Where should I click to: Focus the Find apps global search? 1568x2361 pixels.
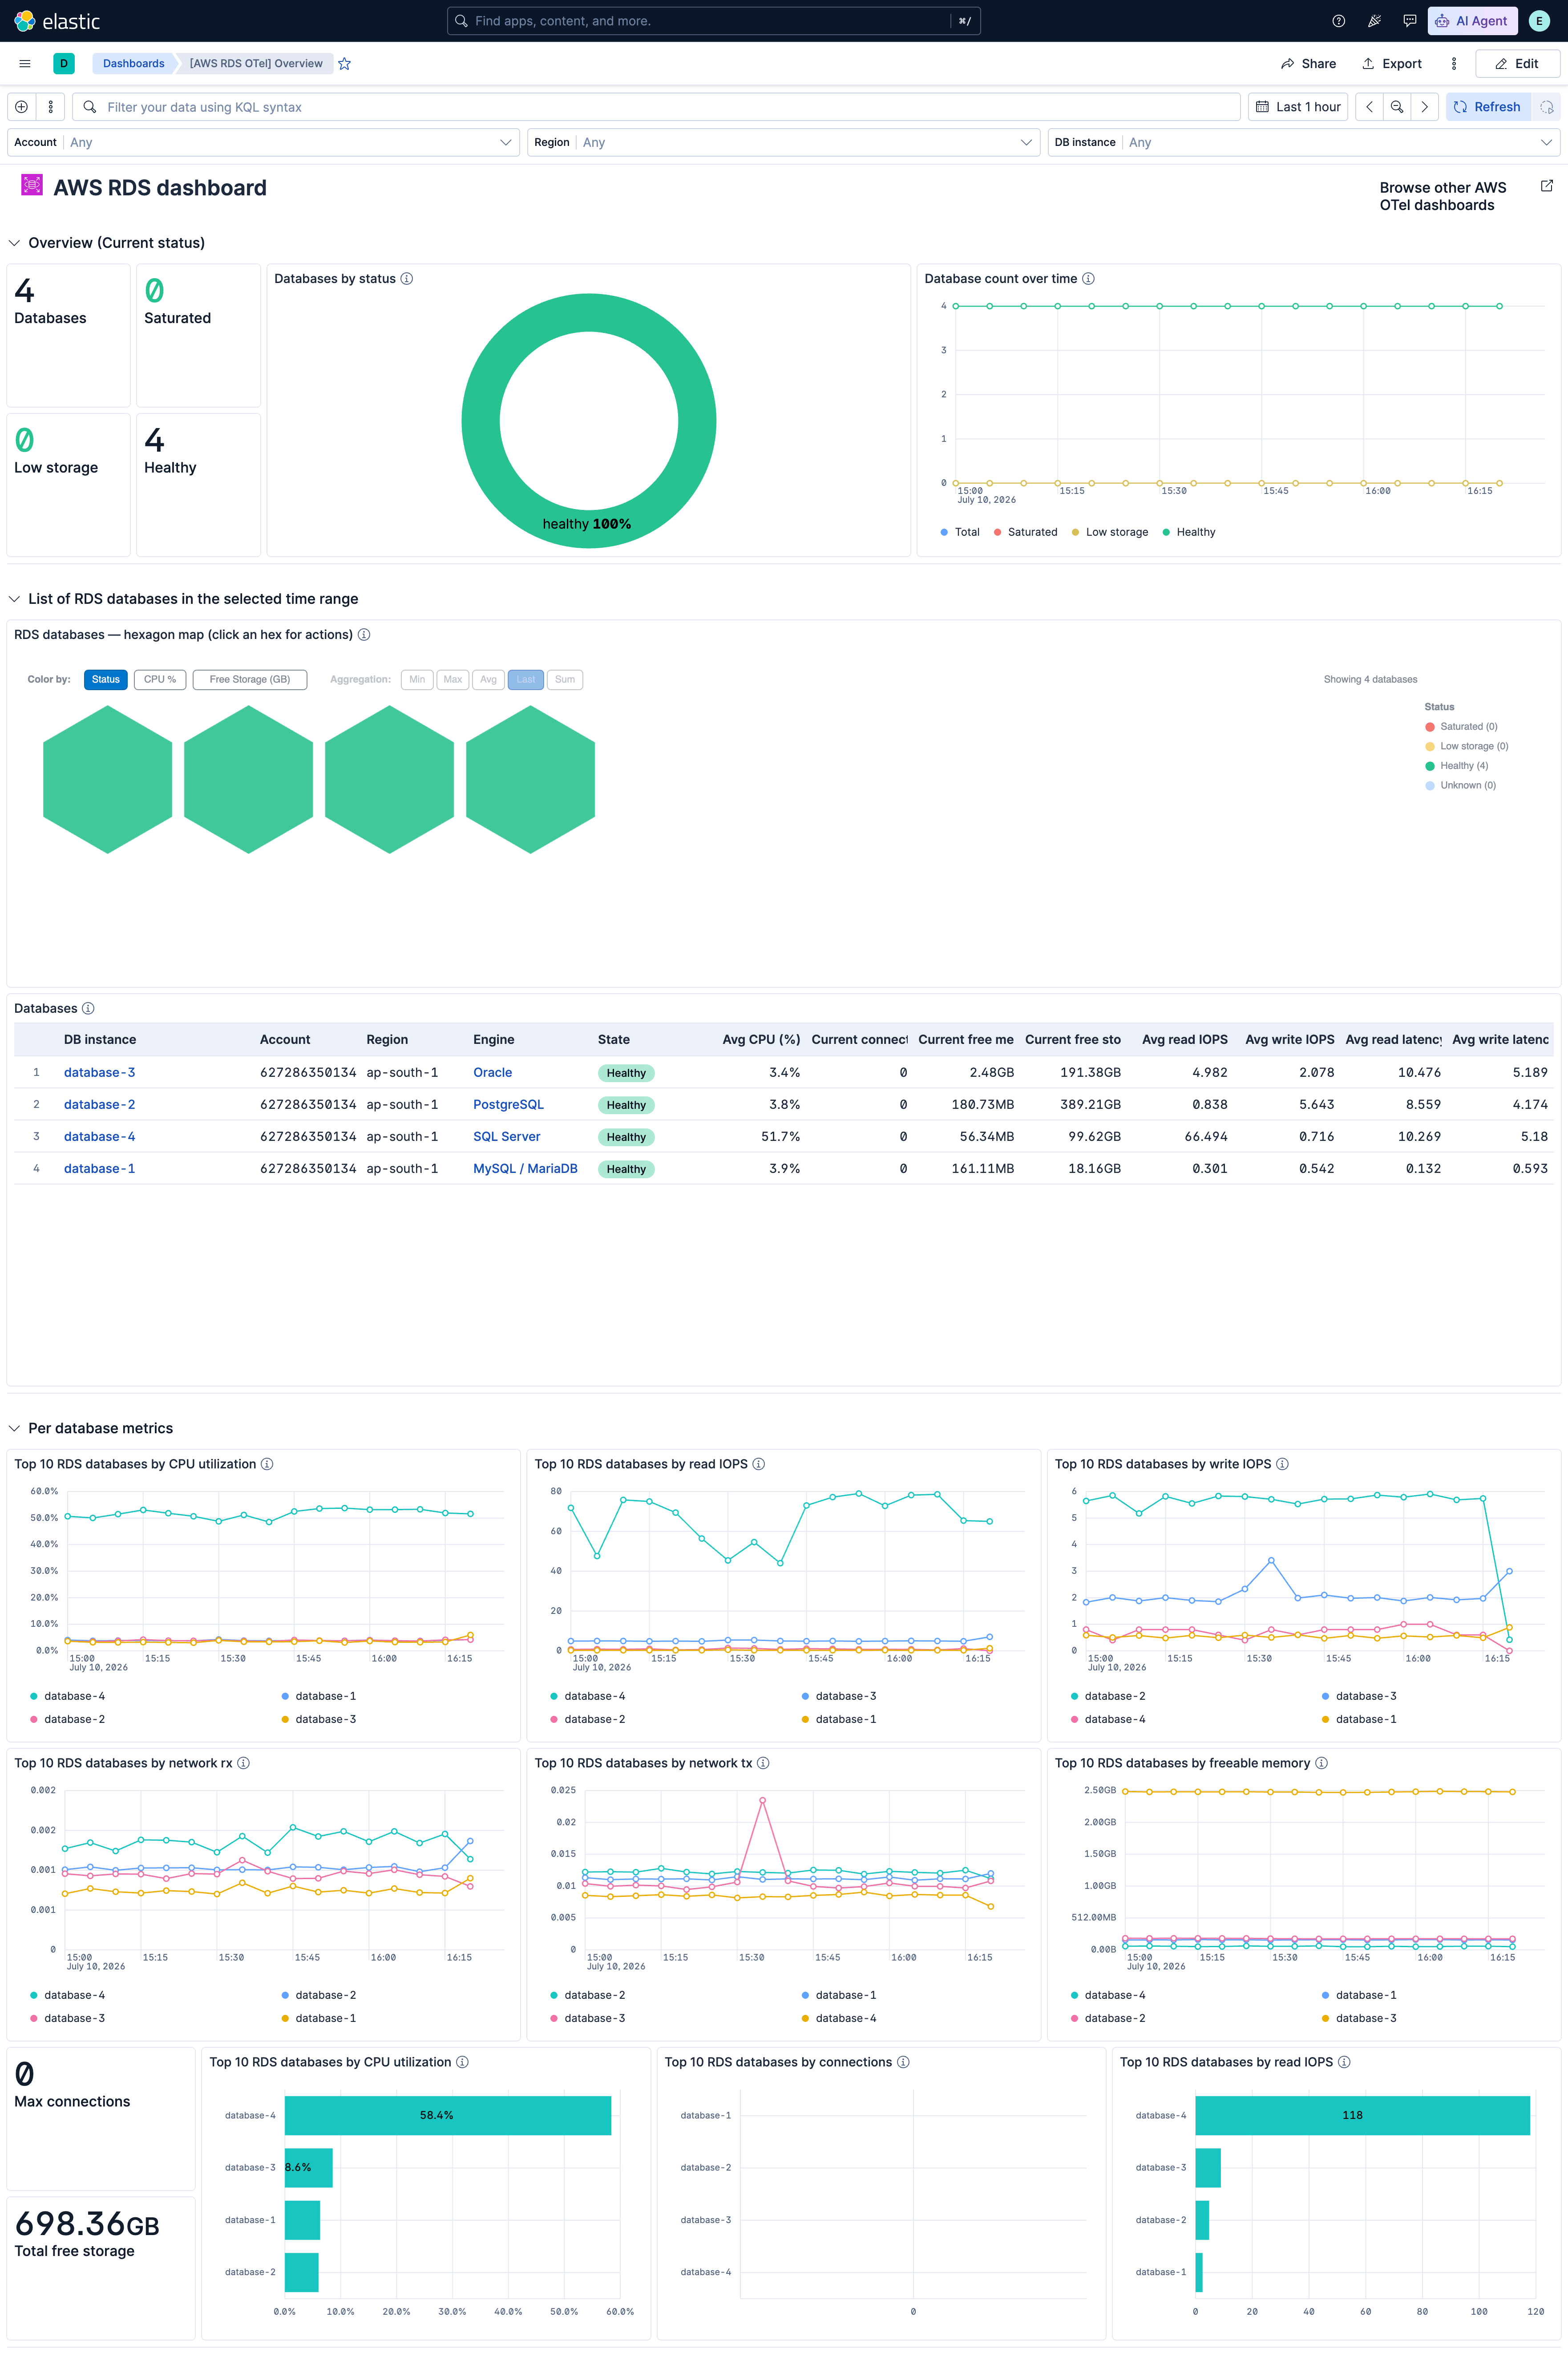[x=713, y=21]
